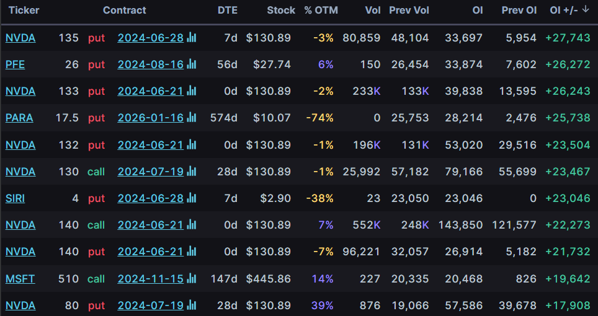
Task: Select the +17,908 OI change value
Action: pyautogui.click(x=568, y=305)
